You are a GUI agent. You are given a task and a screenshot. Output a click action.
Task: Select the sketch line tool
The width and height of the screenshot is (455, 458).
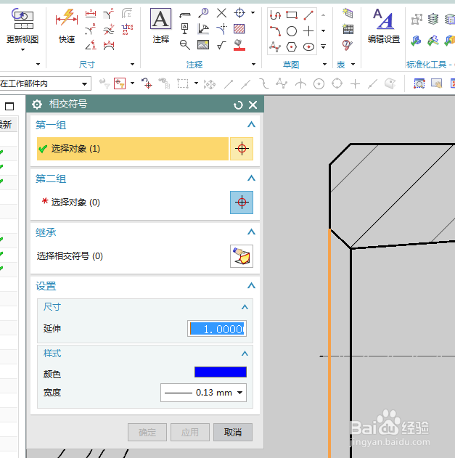click(x=308, y=15)
